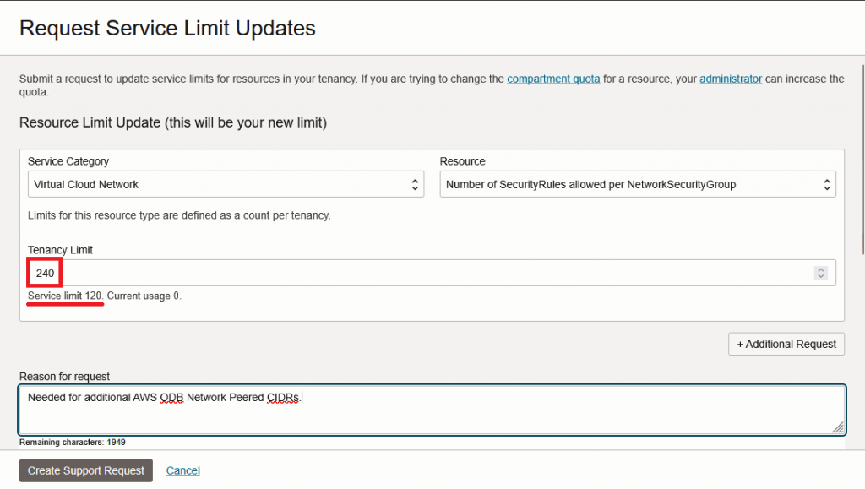Click the Resource field chevron arrows icon
Image resolution: width=865 pixels, height=489 pixels.
coord(827,184)
